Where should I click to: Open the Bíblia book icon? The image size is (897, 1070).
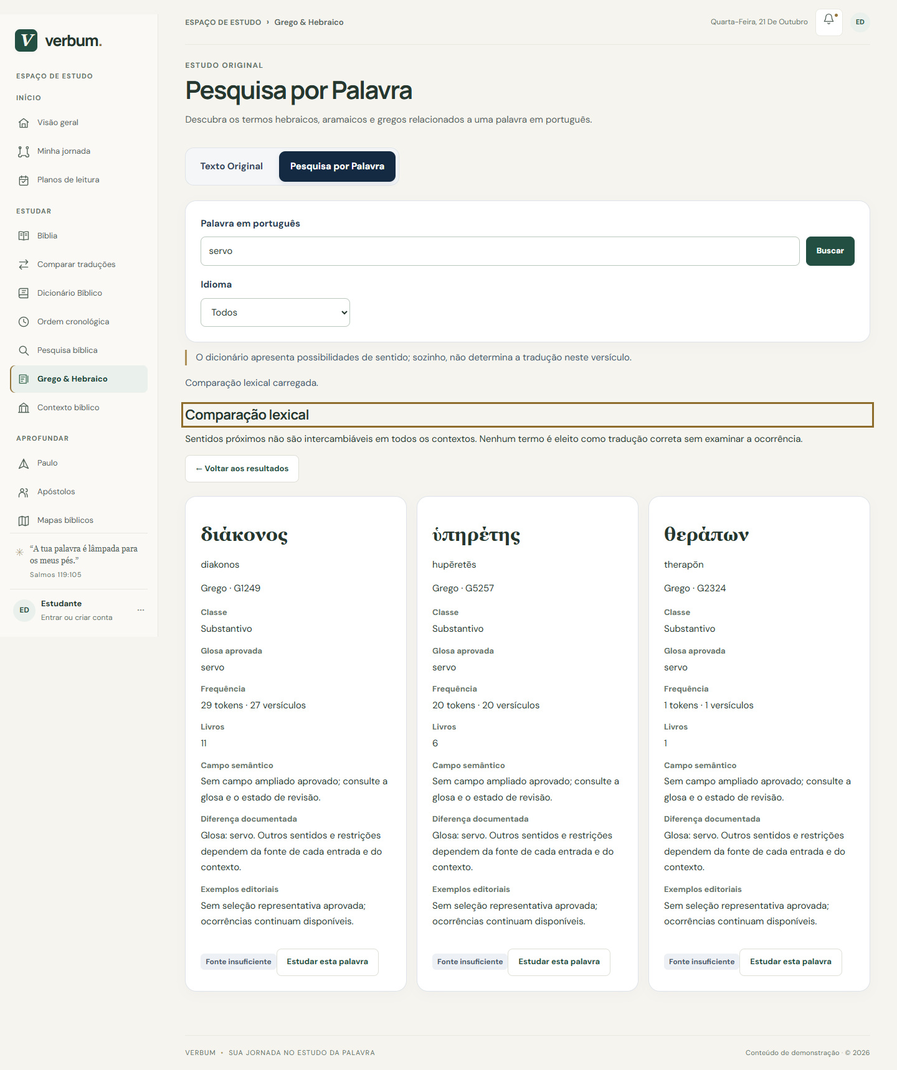click(x=24, y=236)
